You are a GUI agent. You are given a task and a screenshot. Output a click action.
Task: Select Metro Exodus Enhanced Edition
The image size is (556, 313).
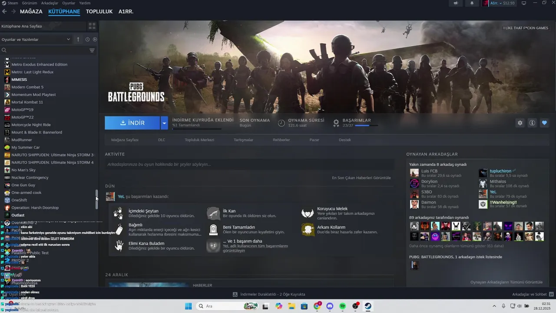click(x=39, y=64)
